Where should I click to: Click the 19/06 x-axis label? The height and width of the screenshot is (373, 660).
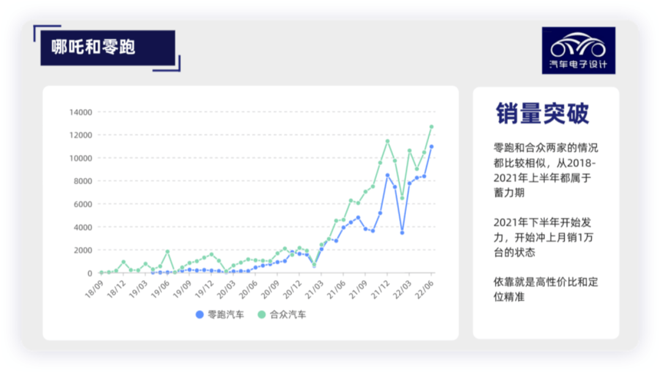pyautogui.click(x=160, y=289)
